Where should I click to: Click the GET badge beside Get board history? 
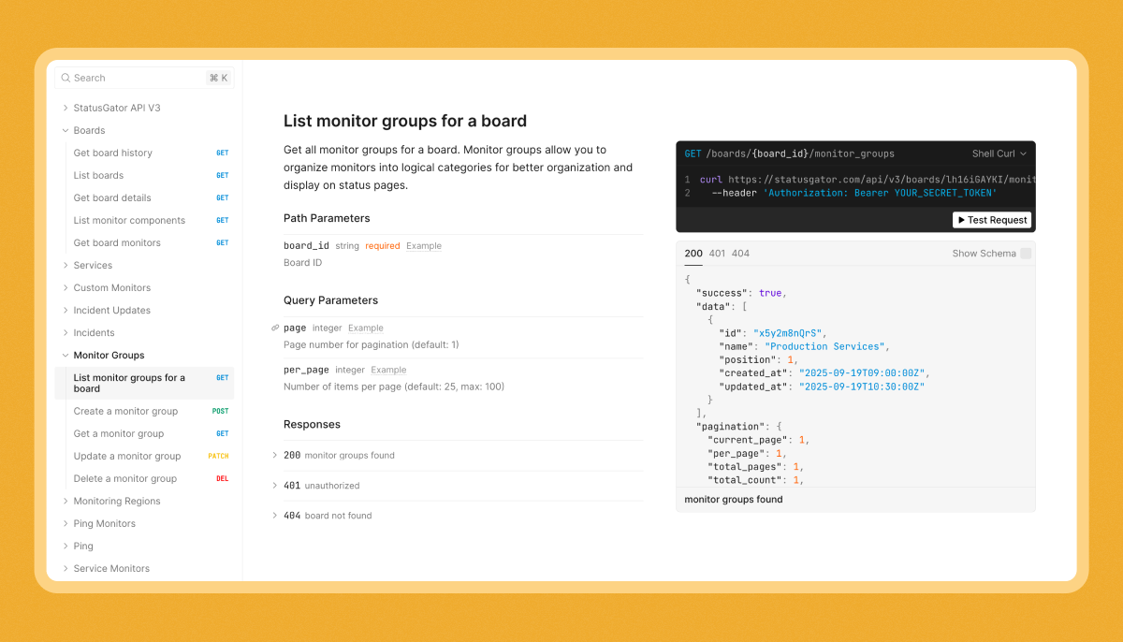click(223, 153)
